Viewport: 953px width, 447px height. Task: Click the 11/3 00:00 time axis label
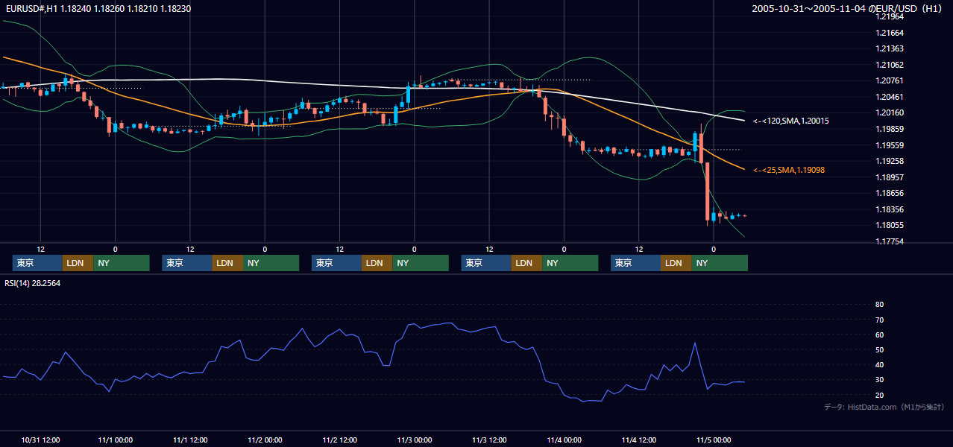click(x=415, y=440)
